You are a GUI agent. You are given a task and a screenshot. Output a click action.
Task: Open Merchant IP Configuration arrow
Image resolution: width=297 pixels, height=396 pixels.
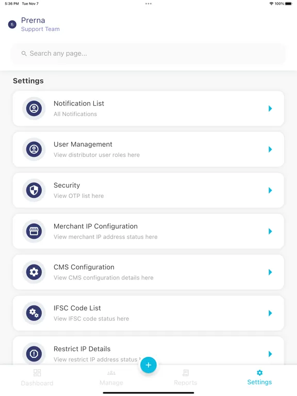point(270,231)
